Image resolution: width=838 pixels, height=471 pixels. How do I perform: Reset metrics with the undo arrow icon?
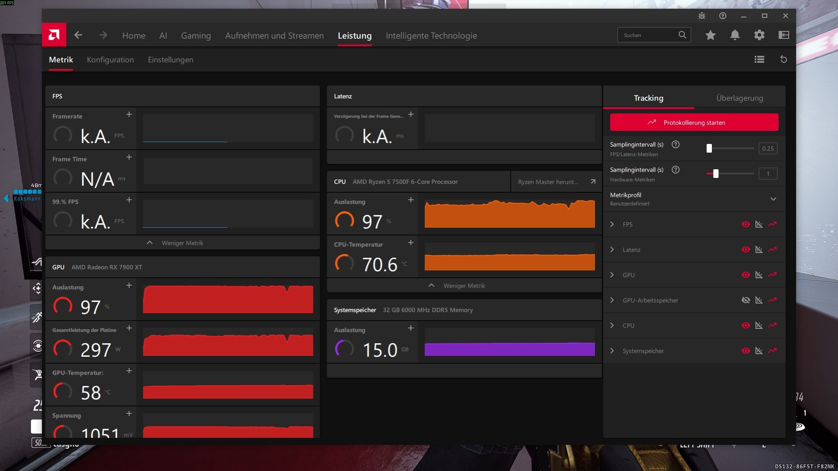pyautogui.click(x=784, y=59)
